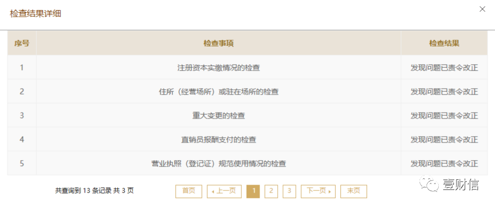Jump to page 3
Viewport: 495px width, 206px height.
[289, 191]
